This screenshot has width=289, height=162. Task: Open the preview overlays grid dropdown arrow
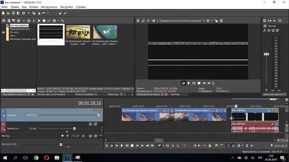click(212, 21)
